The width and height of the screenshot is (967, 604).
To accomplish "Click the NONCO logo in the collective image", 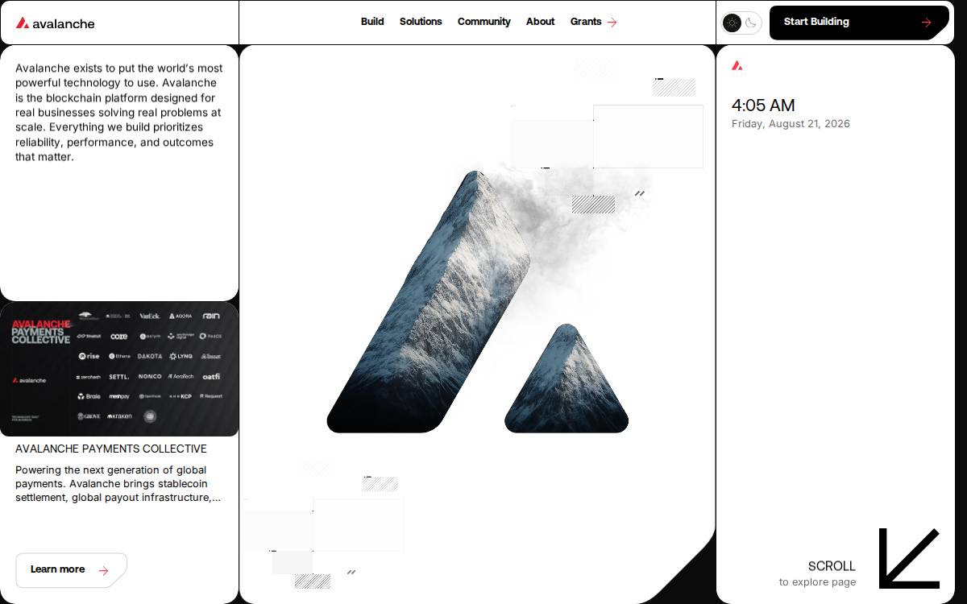I will click(150, 376).
